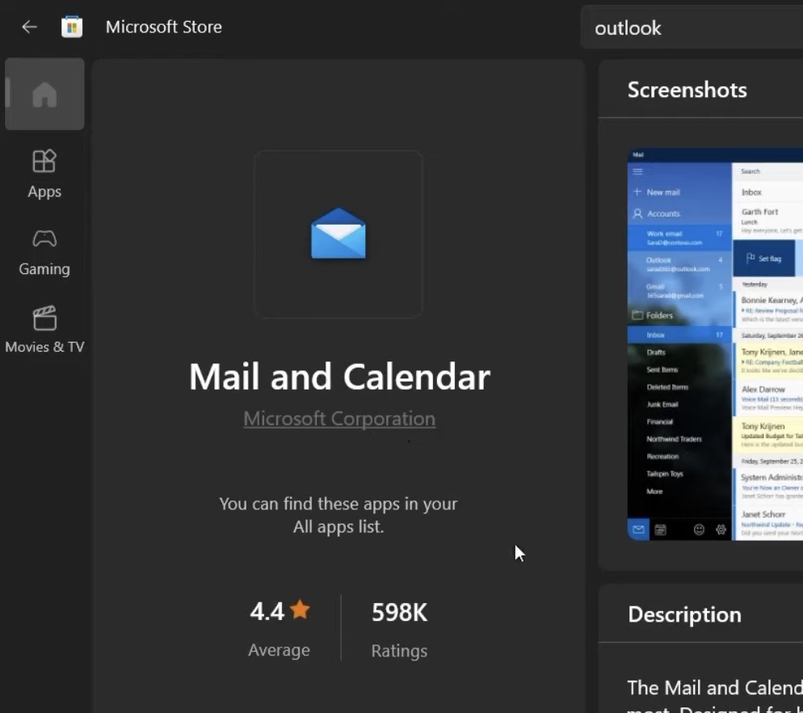Open the Apps section in the sidebar
This screenshot has height=713, width=803.
[x=44, y=175]
